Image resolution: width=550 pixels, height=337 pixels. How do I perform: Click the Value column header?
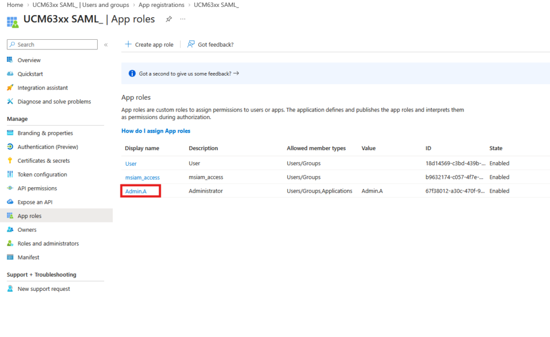[368, 148]
